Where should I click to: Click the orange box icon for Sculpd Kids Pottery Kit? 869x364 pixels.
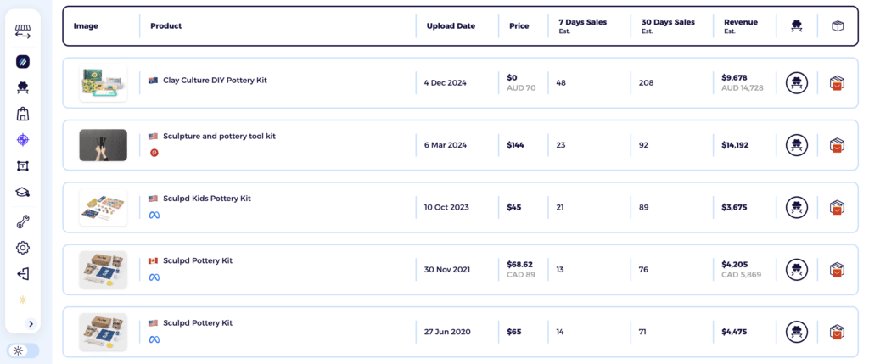coord(837,208)
